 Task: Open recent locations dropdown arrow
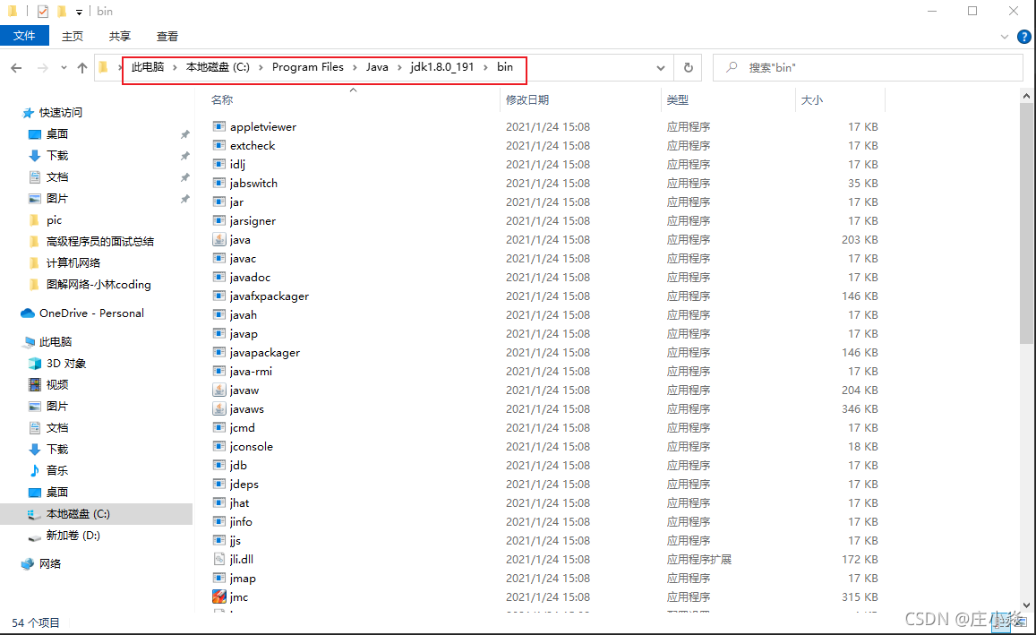[64, 67]
